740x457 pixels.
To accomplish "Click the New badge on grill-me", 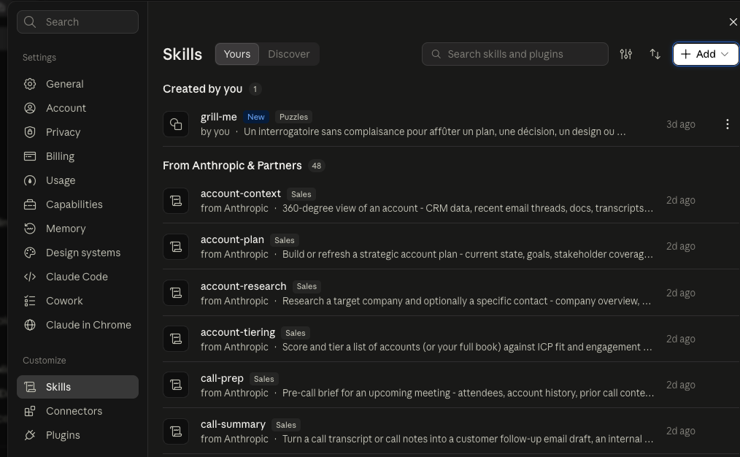I will pyautogui.click(x=256, y=117).
